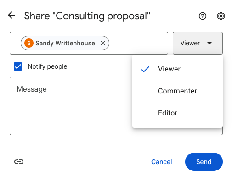The height and width of the screenshot is (181, 232).
Task: Send the share invitation
Action: (x=204, y=162)
